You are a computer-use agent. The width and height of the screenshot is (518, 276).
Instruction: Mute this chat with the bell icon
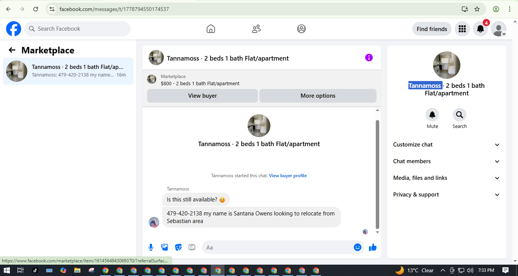tap(432, 115)
